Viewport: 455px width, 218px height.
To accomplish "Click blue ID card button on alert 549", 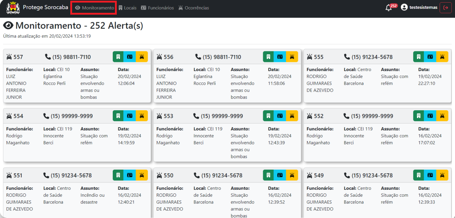I will click(x=430, y=175).
